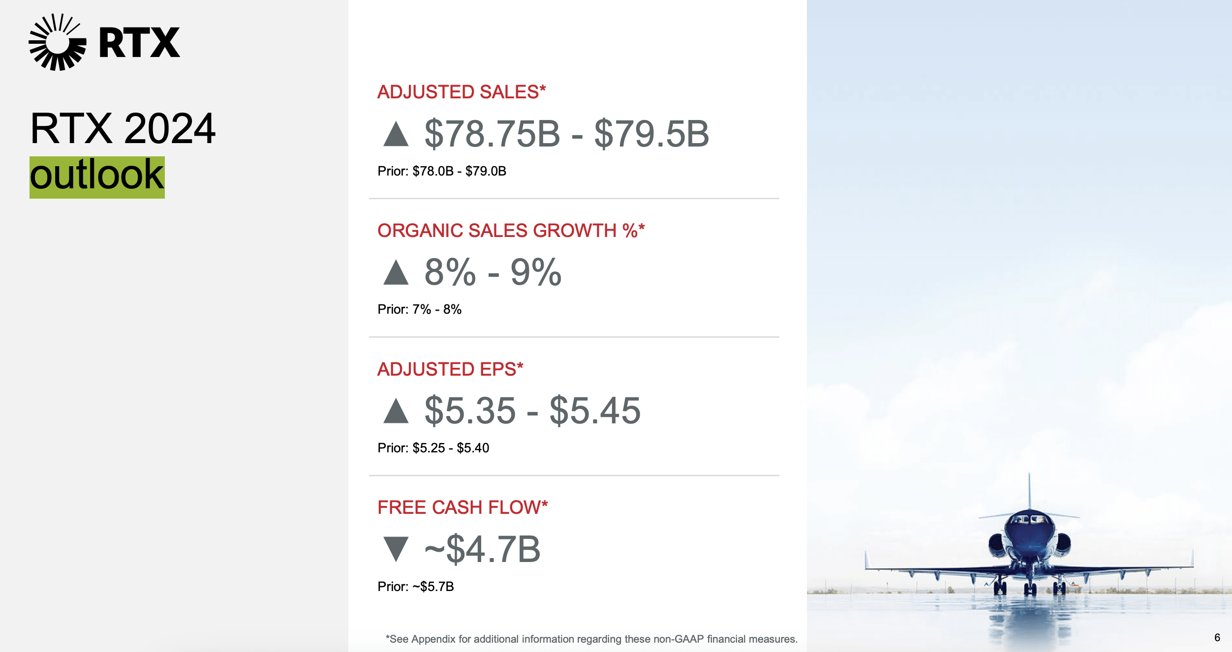Select the FREE CASH FLOW* heading
The image size is (1232, 652).
point(462,507)
